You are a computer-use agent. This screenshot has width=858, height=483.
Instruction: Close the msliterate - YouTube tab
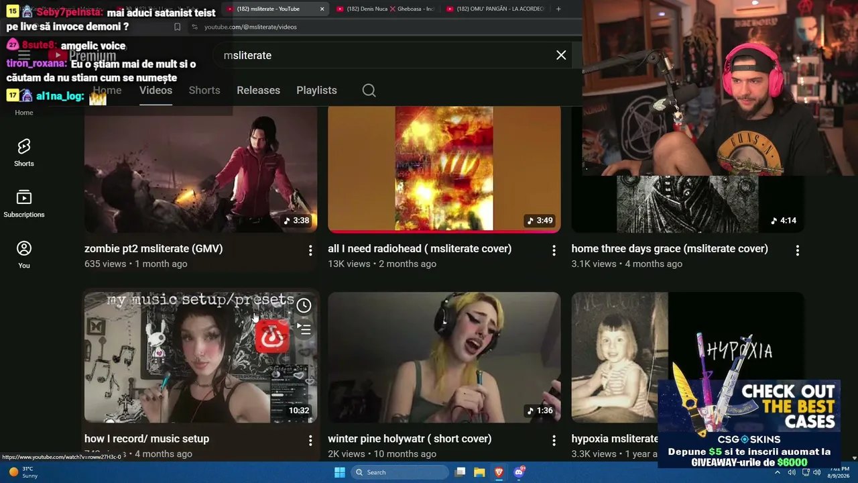tap(322, 9)
